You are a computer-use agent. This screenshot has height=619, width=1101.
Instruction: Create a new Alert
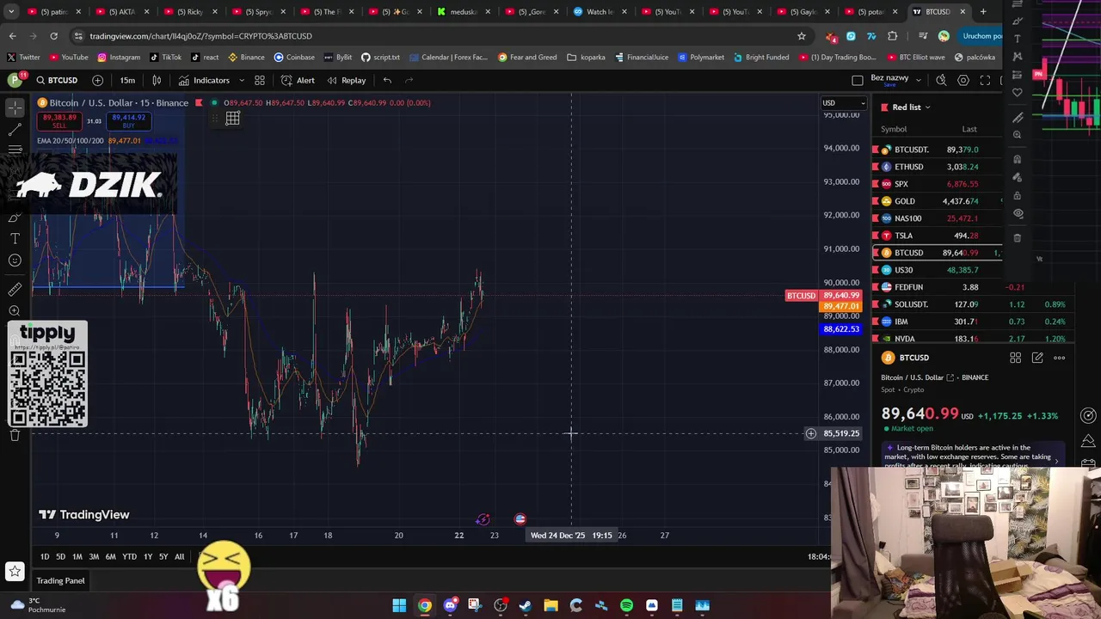(x=298, y=80)
